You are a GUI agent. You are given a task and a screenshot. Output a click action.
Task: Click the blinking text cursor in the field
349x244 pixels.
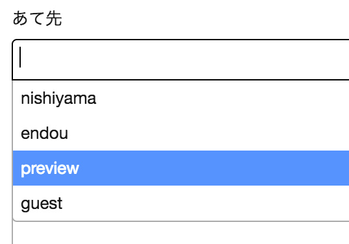20,57
